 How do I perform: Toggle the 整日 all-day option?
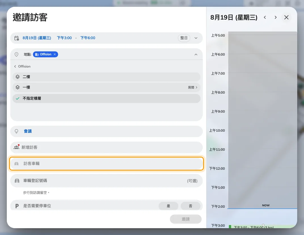(184, 38)
